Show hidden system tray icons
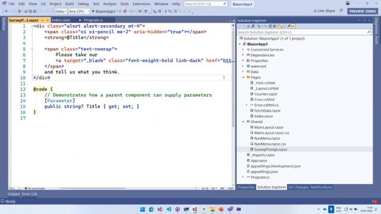381x214 pixels. tap(318, 209)
